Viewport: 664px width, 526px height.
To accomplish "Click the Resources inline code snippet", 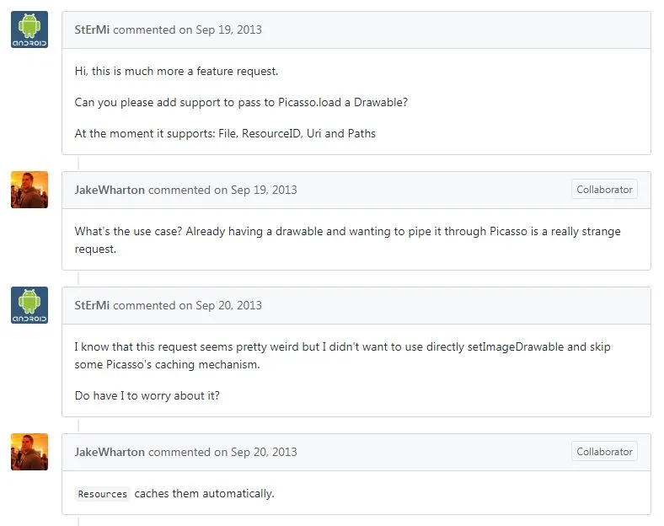I will click(x=102, y=494).
